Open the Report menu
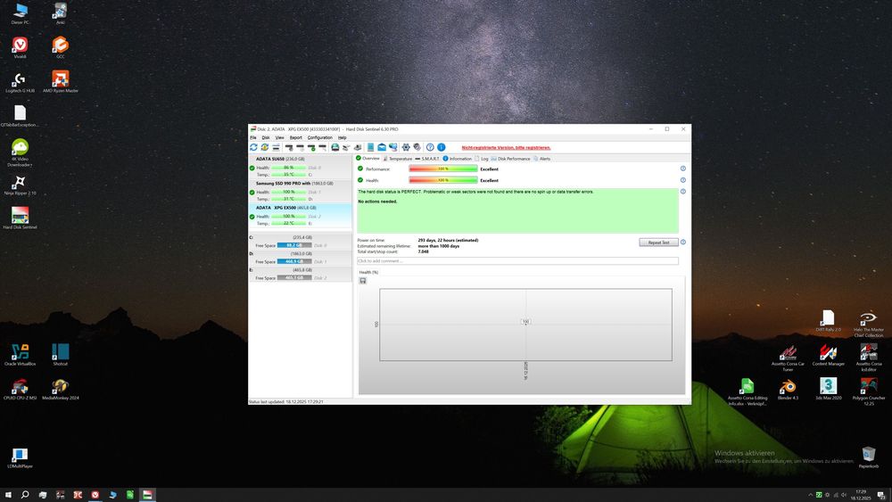Screen dimensions: 892x502 click(x=296, y=137)
